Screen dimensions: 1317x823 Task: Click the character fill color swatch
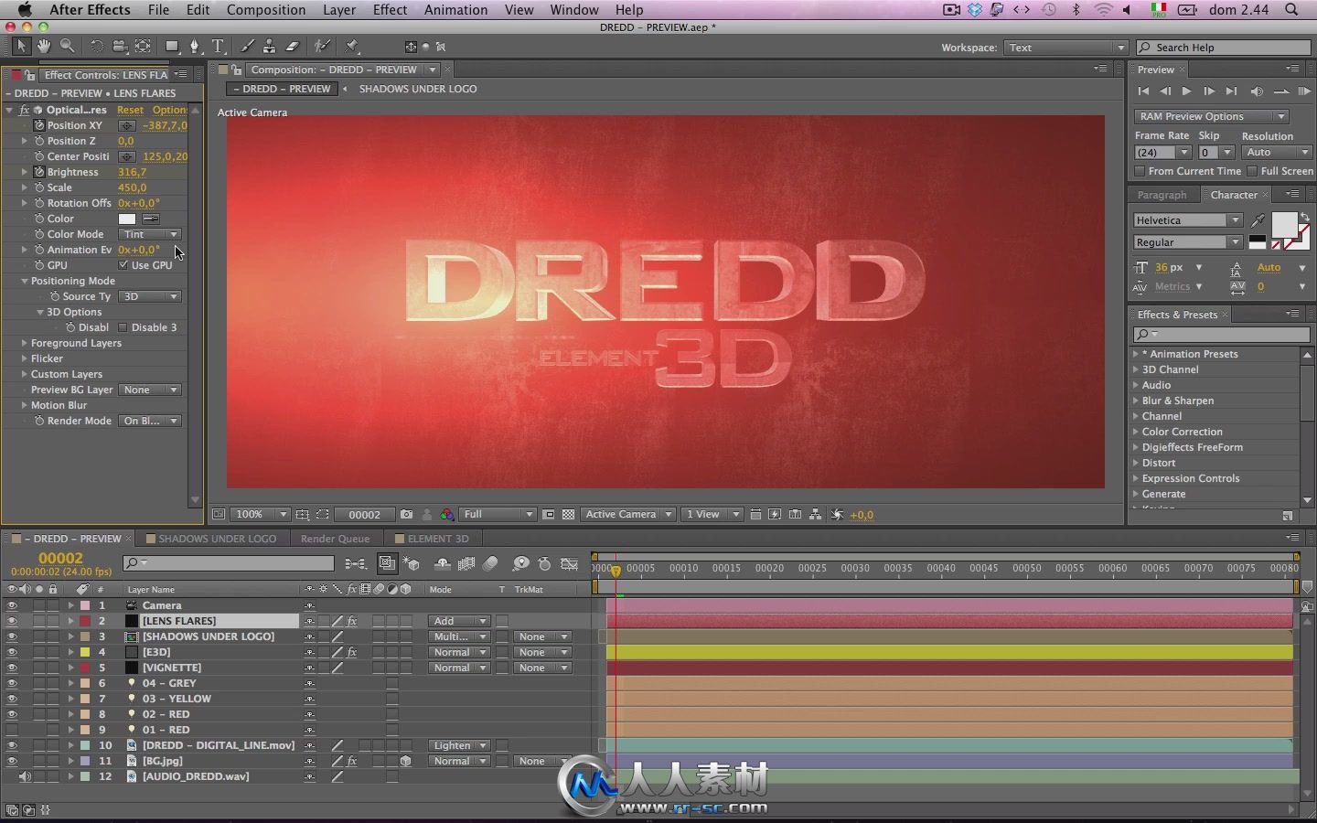point(1284,224)
